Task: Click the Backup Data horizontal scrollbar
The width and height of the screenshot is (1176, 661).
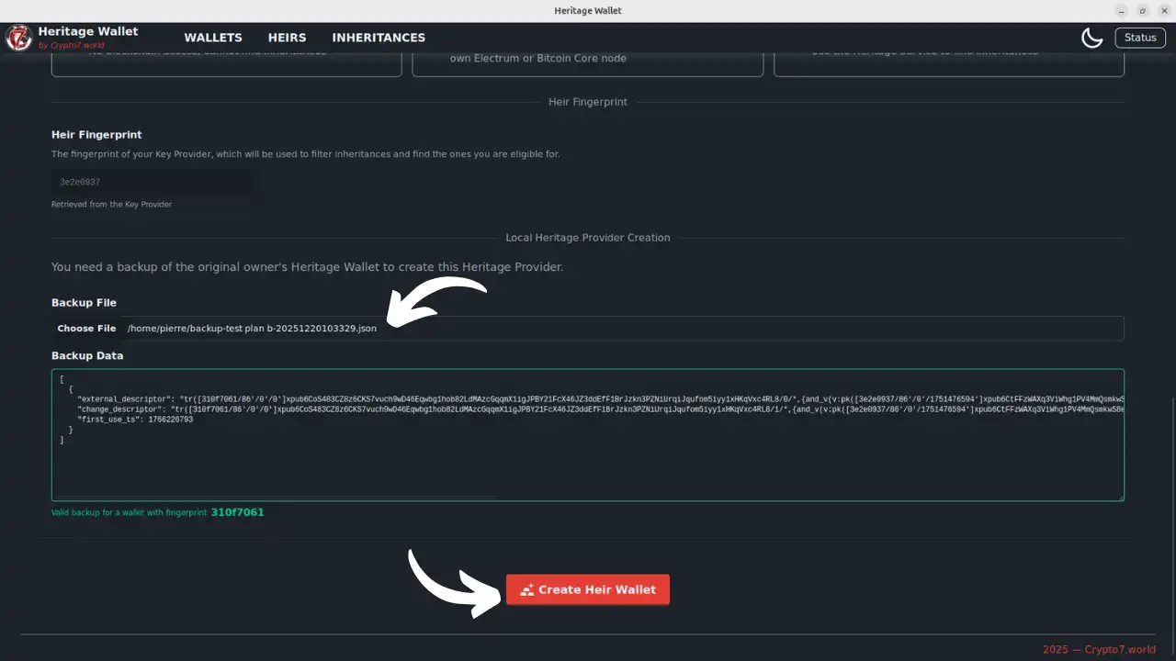Action: tap(276, 498)
